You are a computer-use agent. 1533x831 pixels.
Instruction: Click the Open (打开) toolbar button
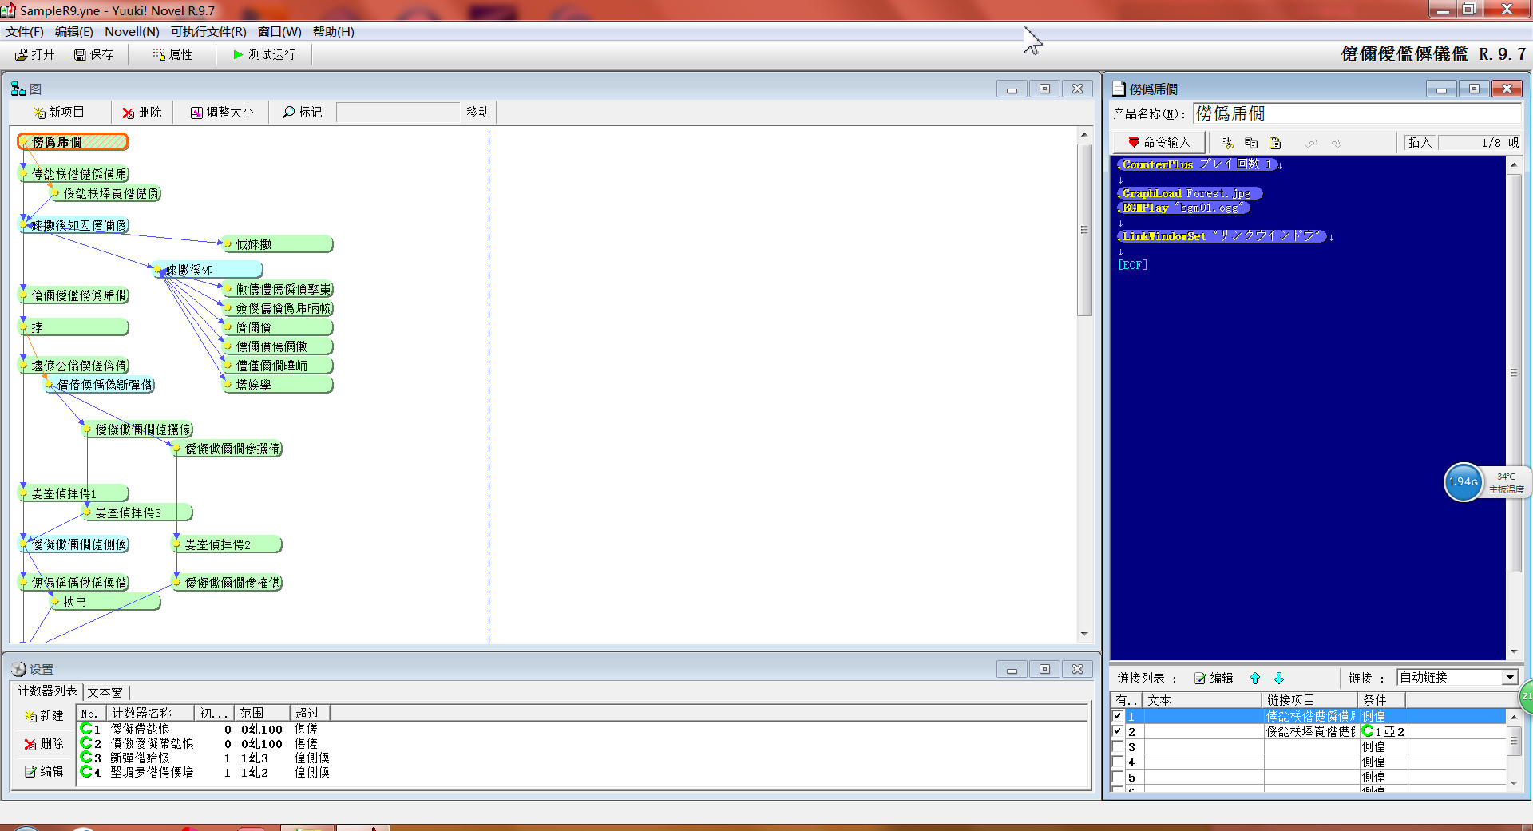click(34, 54)
